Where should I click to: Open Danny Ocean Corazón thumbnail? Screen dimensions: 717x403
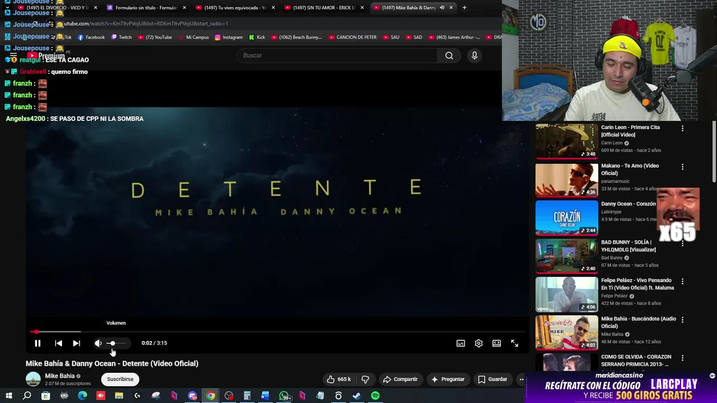tap(566, 218)
